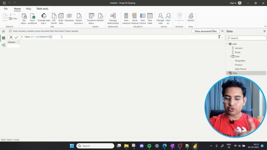Open the OneLake data hub
The height and width of the screenshot is (150, 267).
(44, 19)
